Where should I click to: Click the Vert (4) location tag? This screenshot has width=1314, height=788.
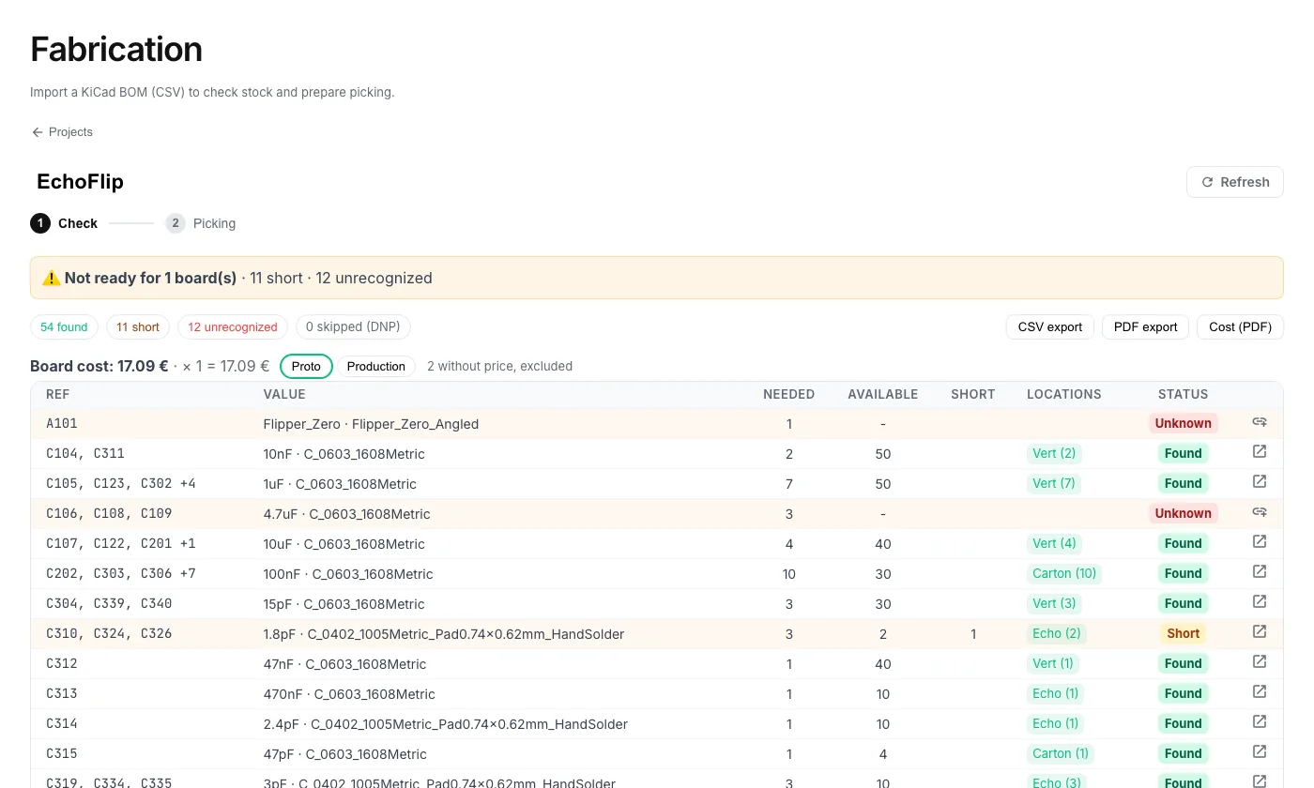tap(1054, 543)
